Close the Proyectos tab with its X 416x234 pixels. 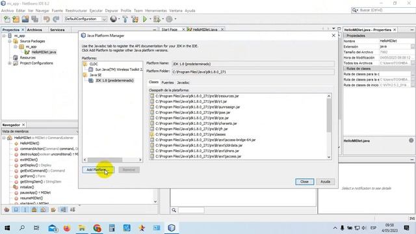coord(23,30)
